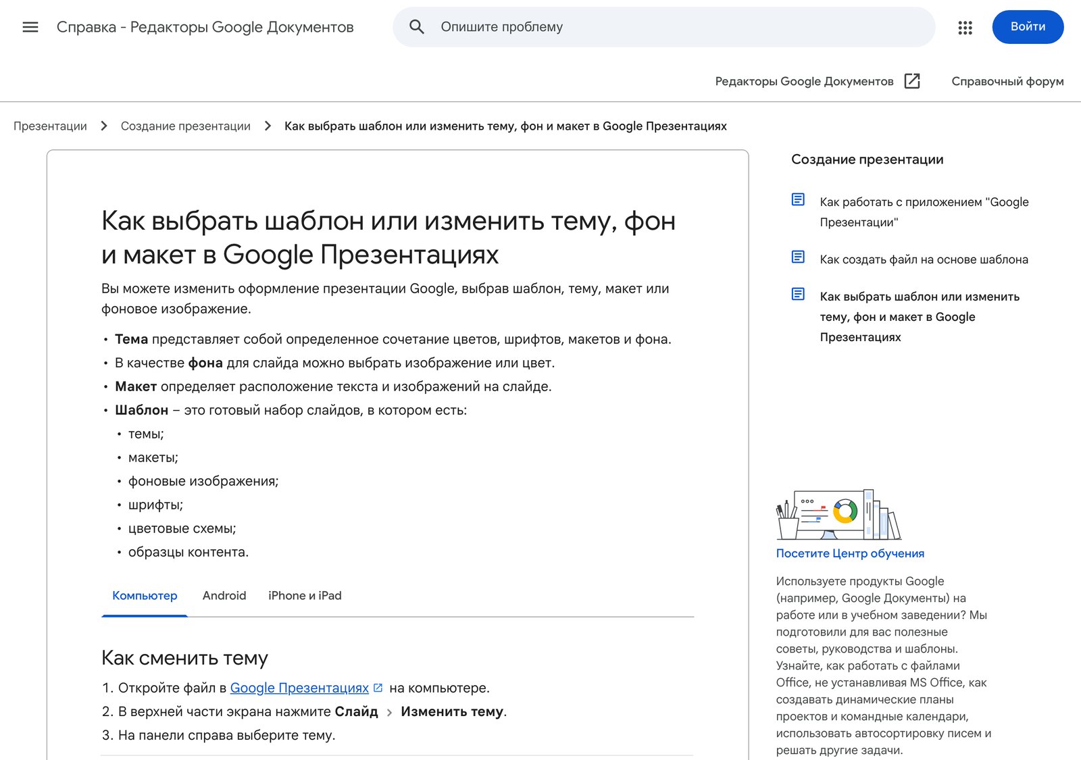1081x760 pixels.
Task: Click the Learning Center illustration
Action: [x=838, y=515]
